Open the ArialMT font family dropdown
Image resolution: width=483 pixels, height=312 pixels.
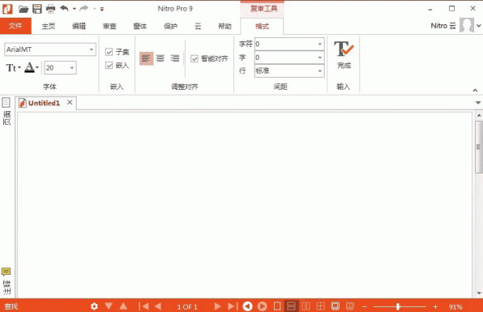(x=92, y=49)
